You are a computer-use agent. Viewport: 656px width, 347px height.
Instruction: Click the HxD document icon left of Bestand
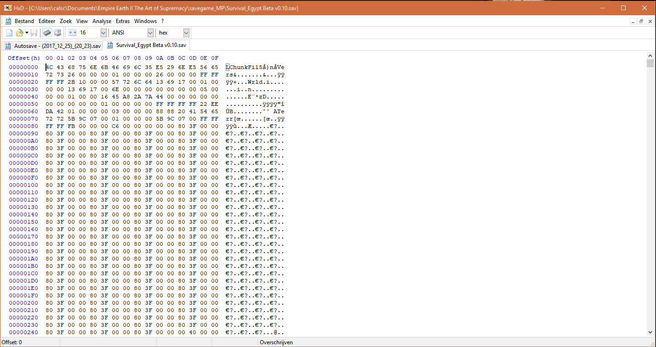coord(8,21)
